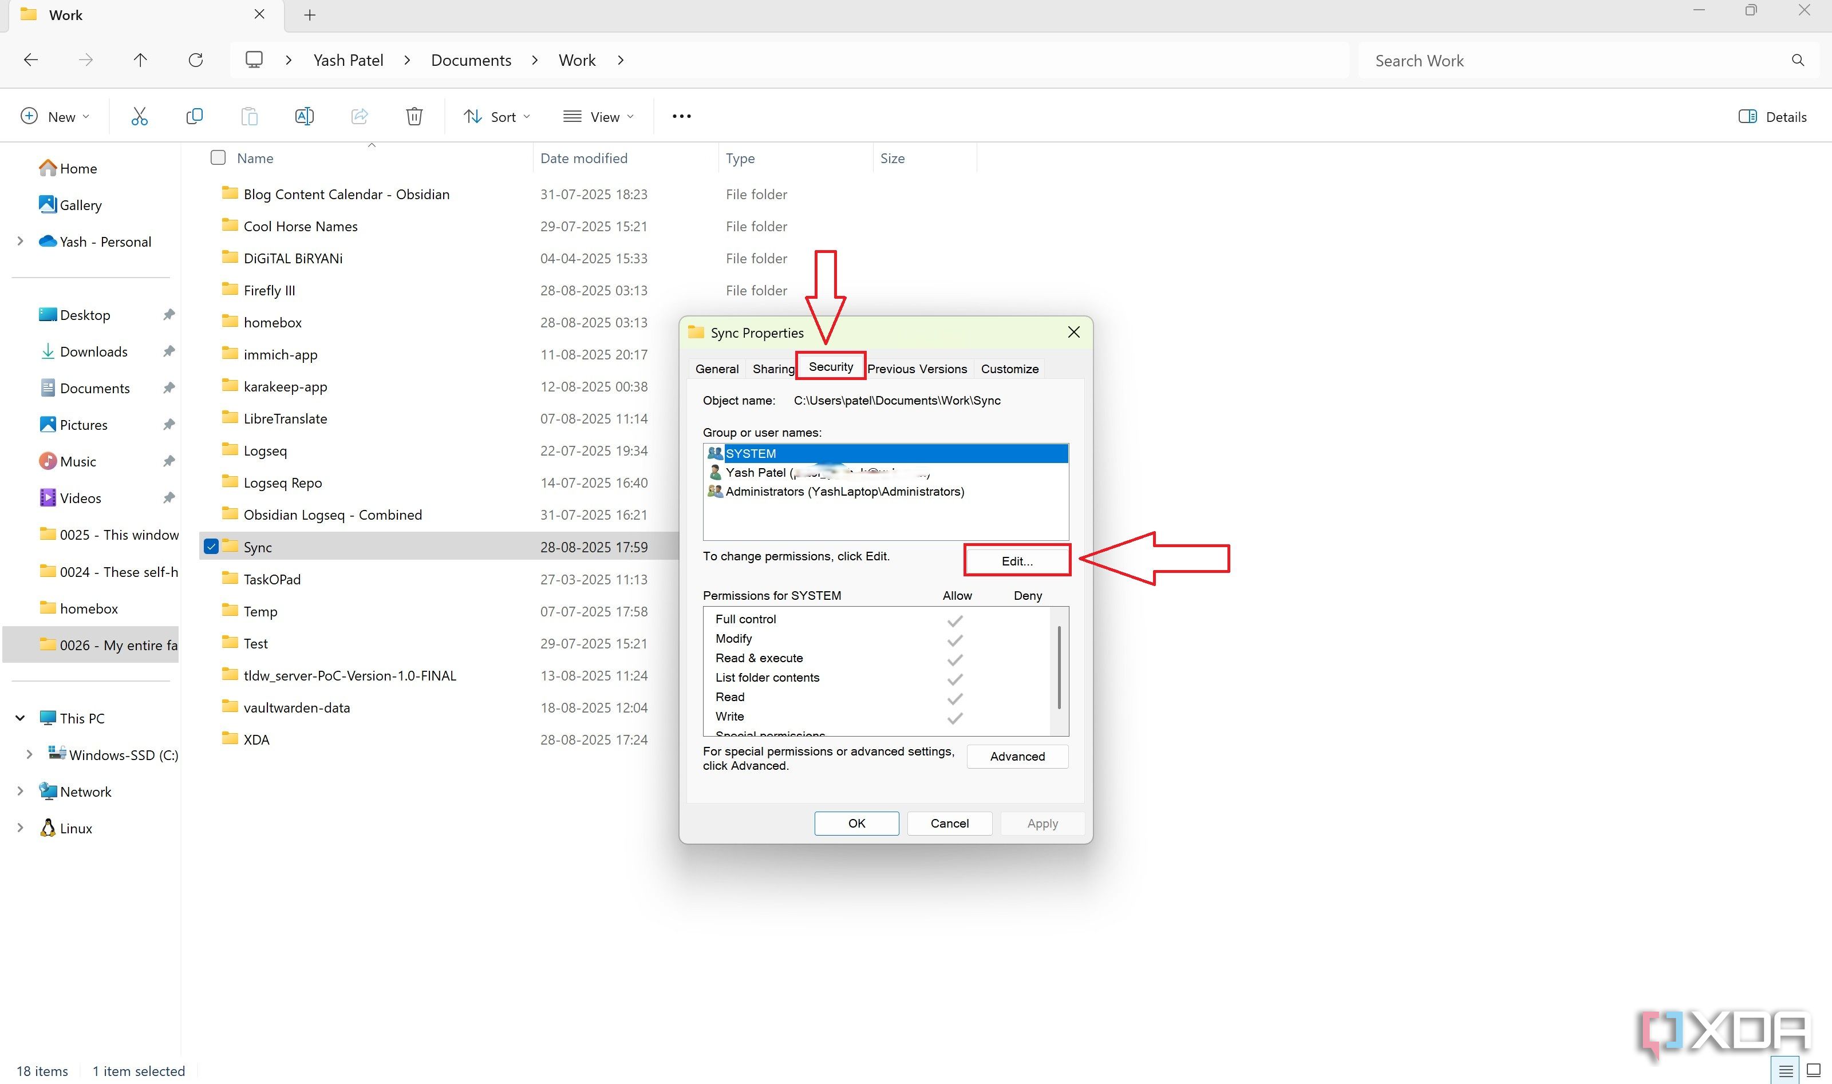Image resolution: width=1832 pixels, height=1084 pixels.
Task: Open the Previous Versions tab
Action: [918, 368]
